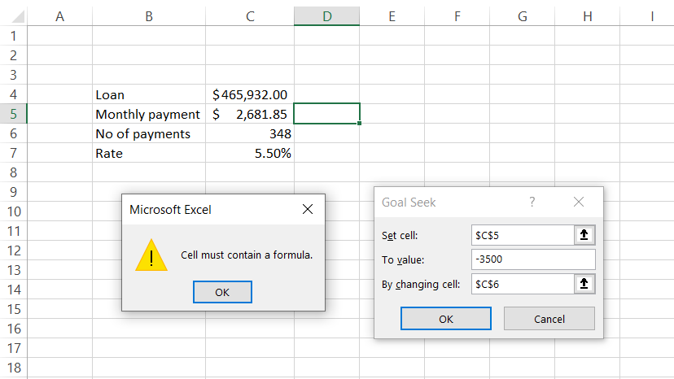Image resolution: width=674 pixels, height=379 pixels.
Task: Cancel the Goal Seek dialog
Action: (x=549, y=319)
